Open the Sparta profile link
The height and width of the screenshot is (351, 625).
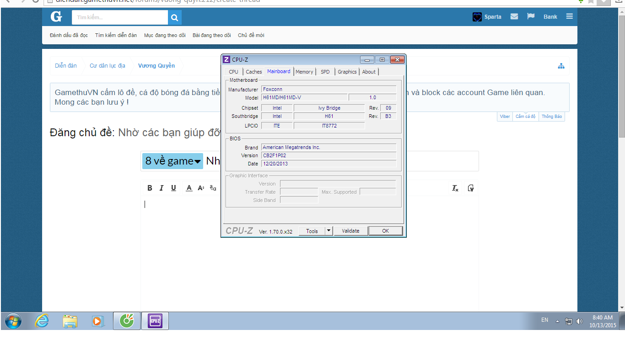[x=493, y=17]
